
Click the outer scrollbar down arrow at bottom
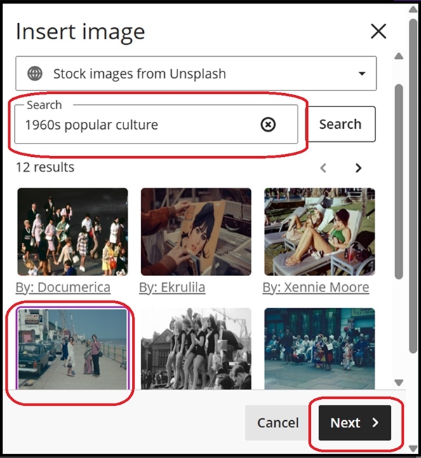point(413,448)
